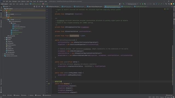Click the gutter override marker beside dispose()
This screenshot has height=98, width=175.
(x=49, y=84)
